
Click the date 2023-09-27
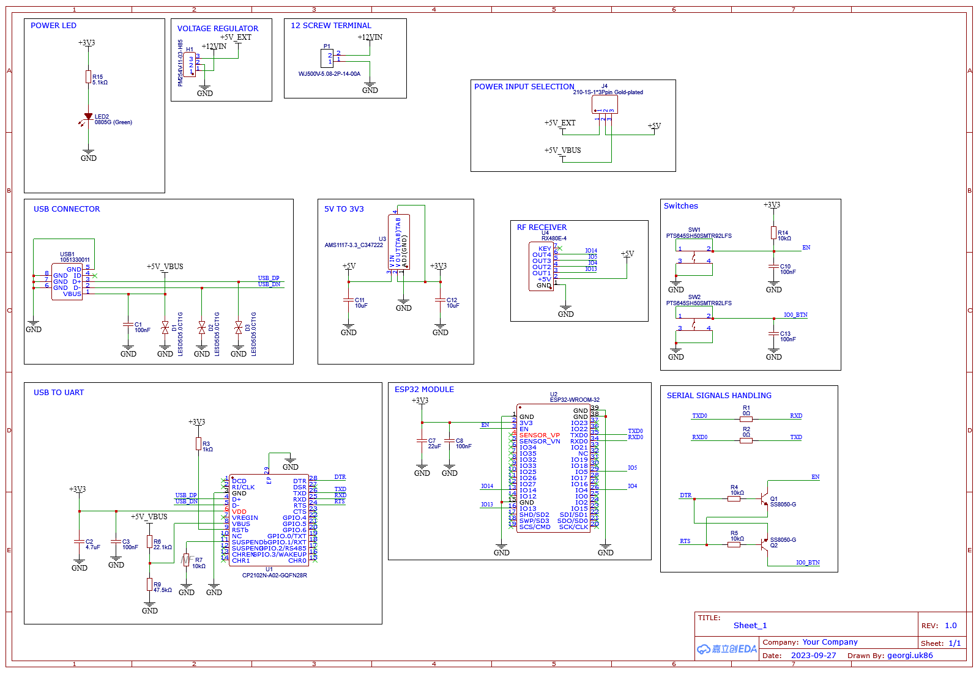pyautogui.click(x=813, y=656)
